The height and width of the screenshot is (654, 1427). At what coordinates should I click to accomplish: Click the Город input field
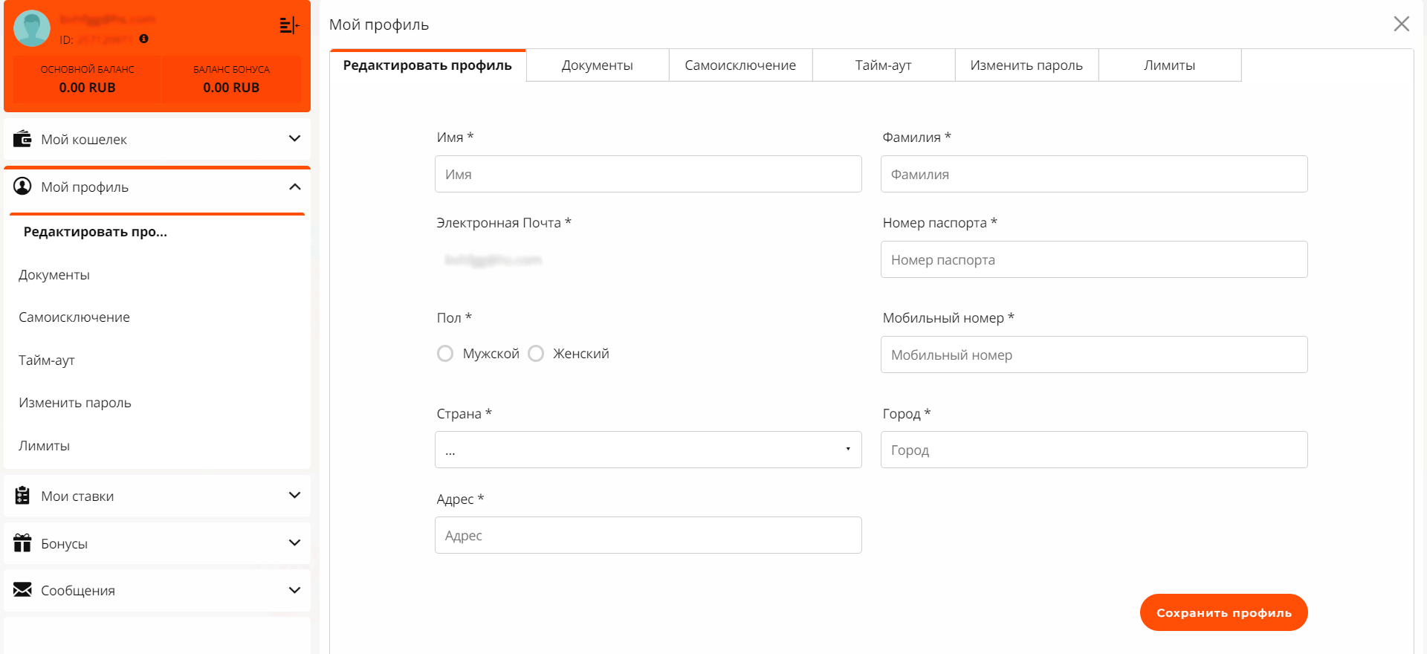(1094, 450)
